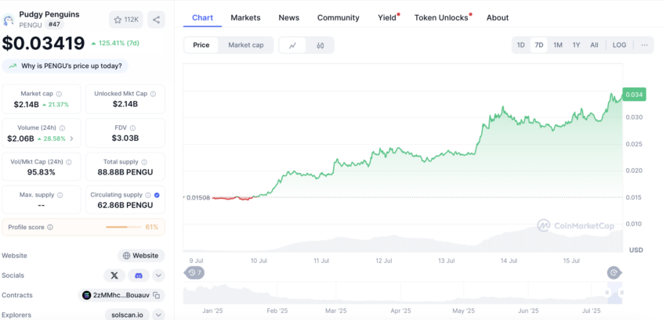Show Profile score info icon
The image size is (666, 320).
click(x=50, y=227)
